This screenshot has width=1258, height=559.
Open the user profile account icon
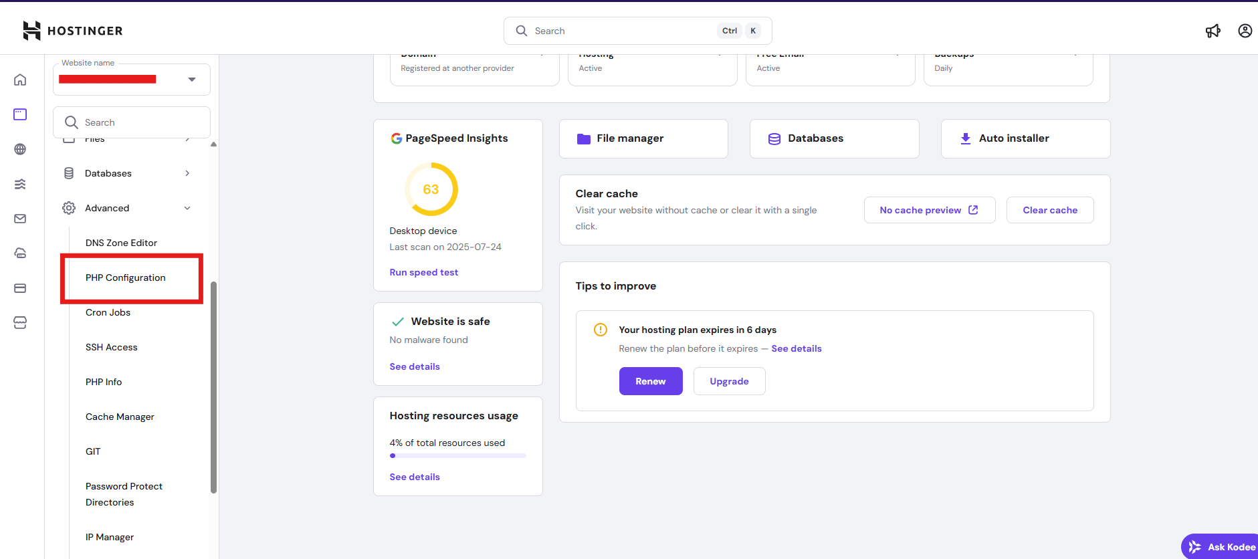(1245, 31)
